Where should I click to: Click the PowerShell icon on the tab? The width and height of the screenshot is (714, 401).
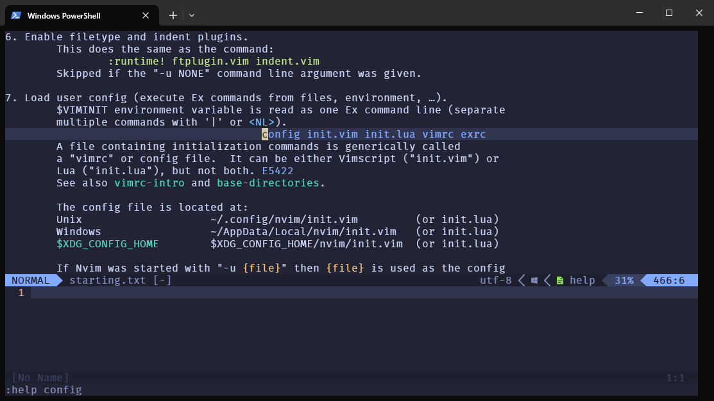point(15,15)
